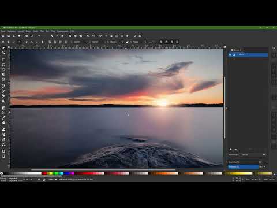
Task: Select the Rectangle tool
Action: (x=3, y=60)
